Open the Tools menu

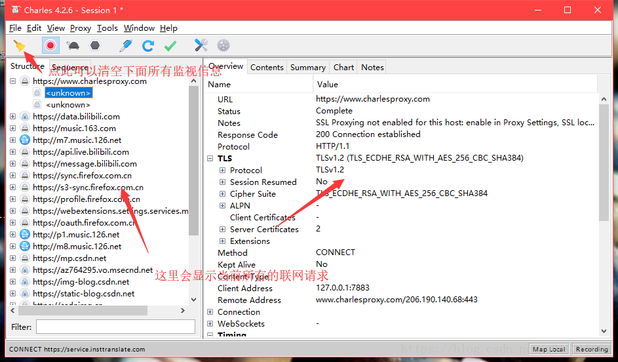[107, 28]
